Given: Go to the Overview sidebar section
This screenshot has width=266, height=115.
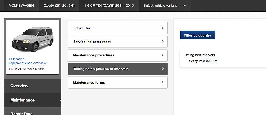Looking at the screenshot, I should pos(19,86).
